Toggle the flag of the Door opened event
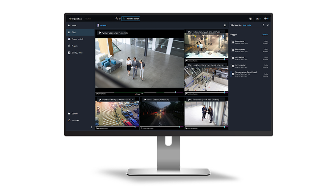 click(x=233, y=50)
